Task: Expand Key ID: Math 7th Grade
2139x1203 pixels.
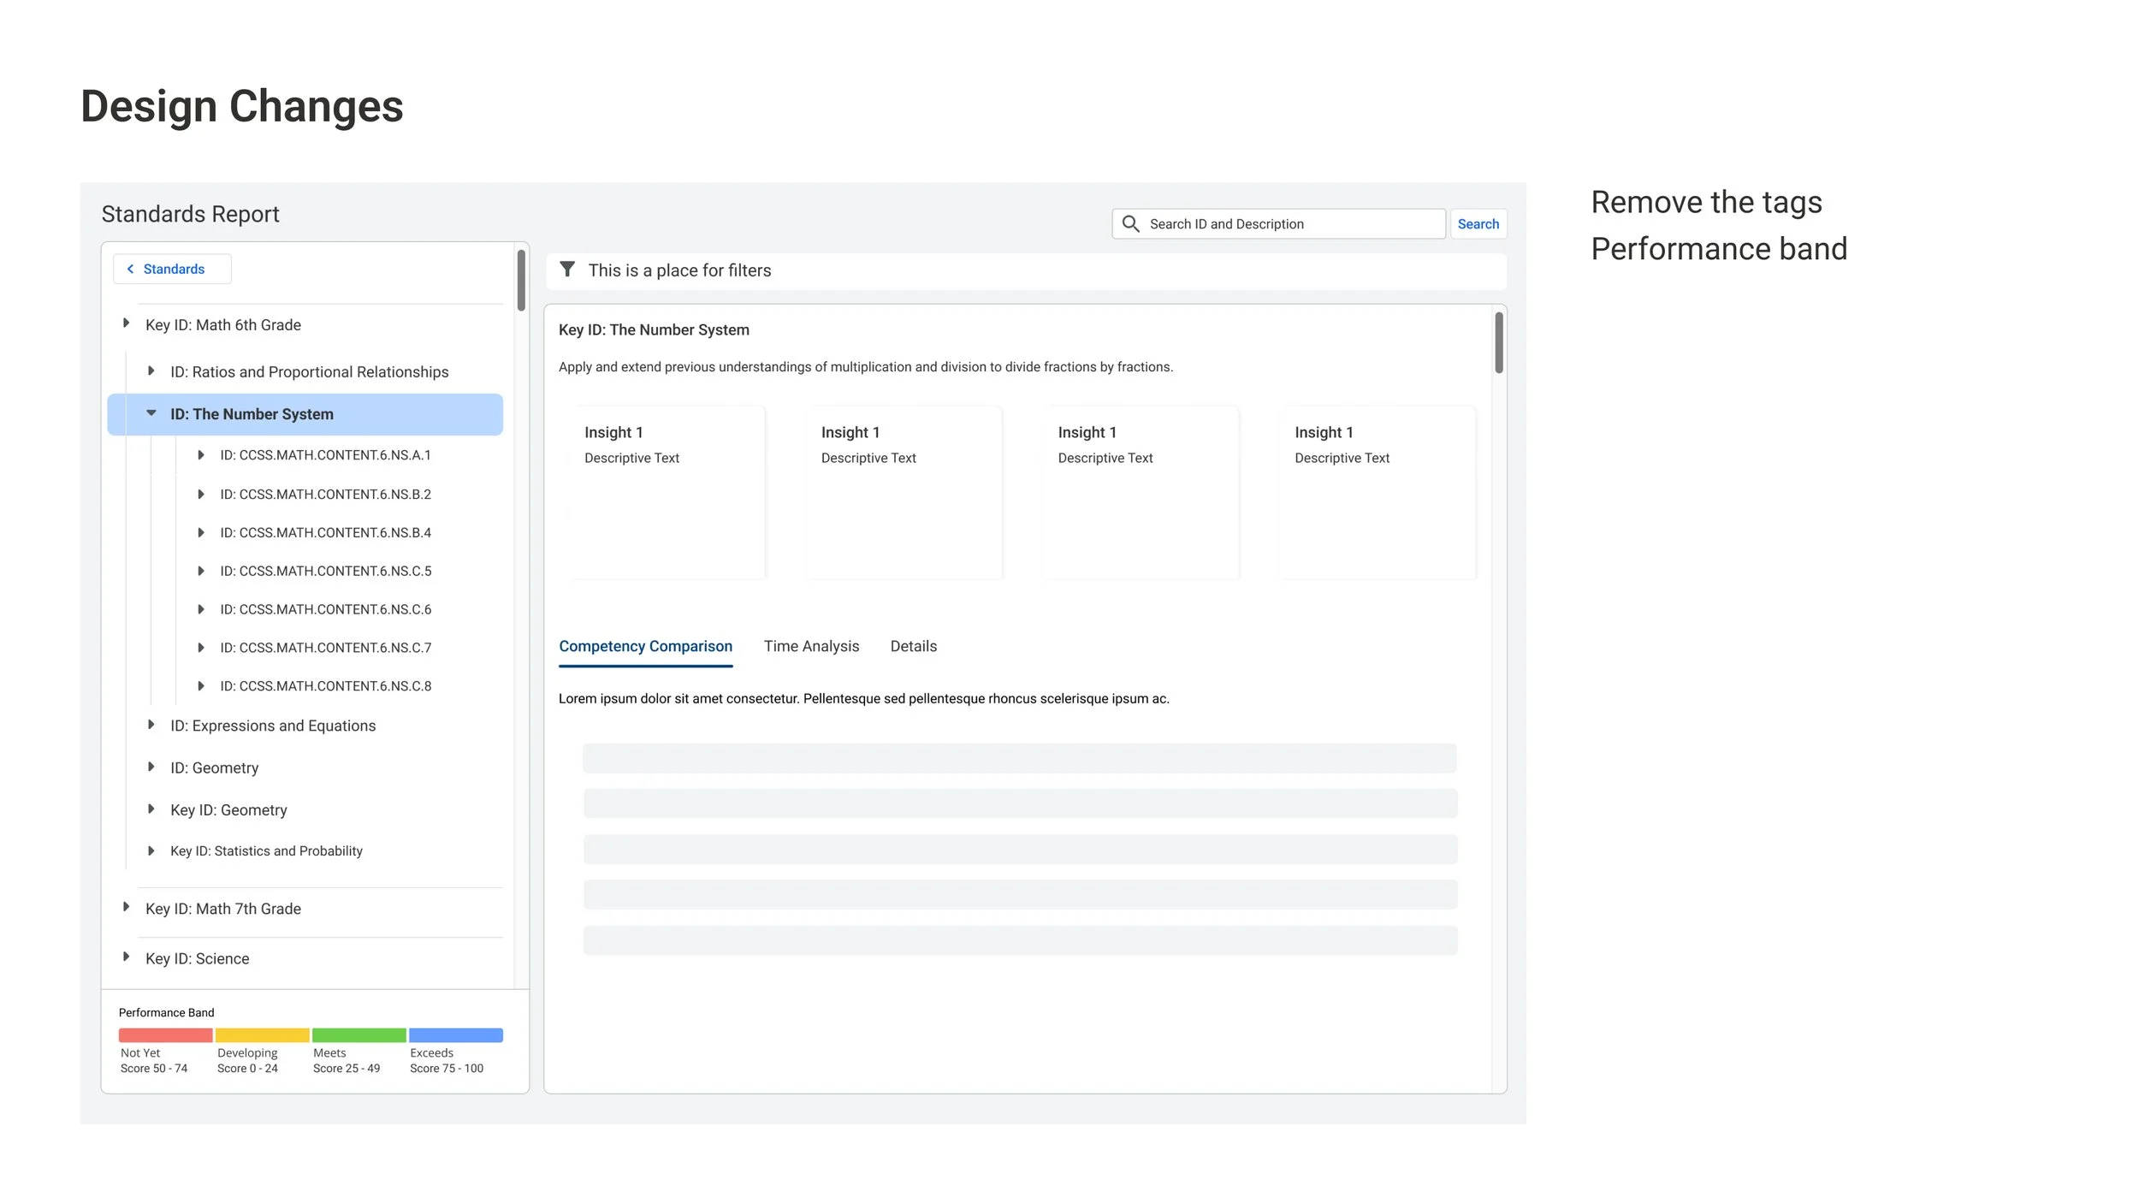Action: [127, 907]
